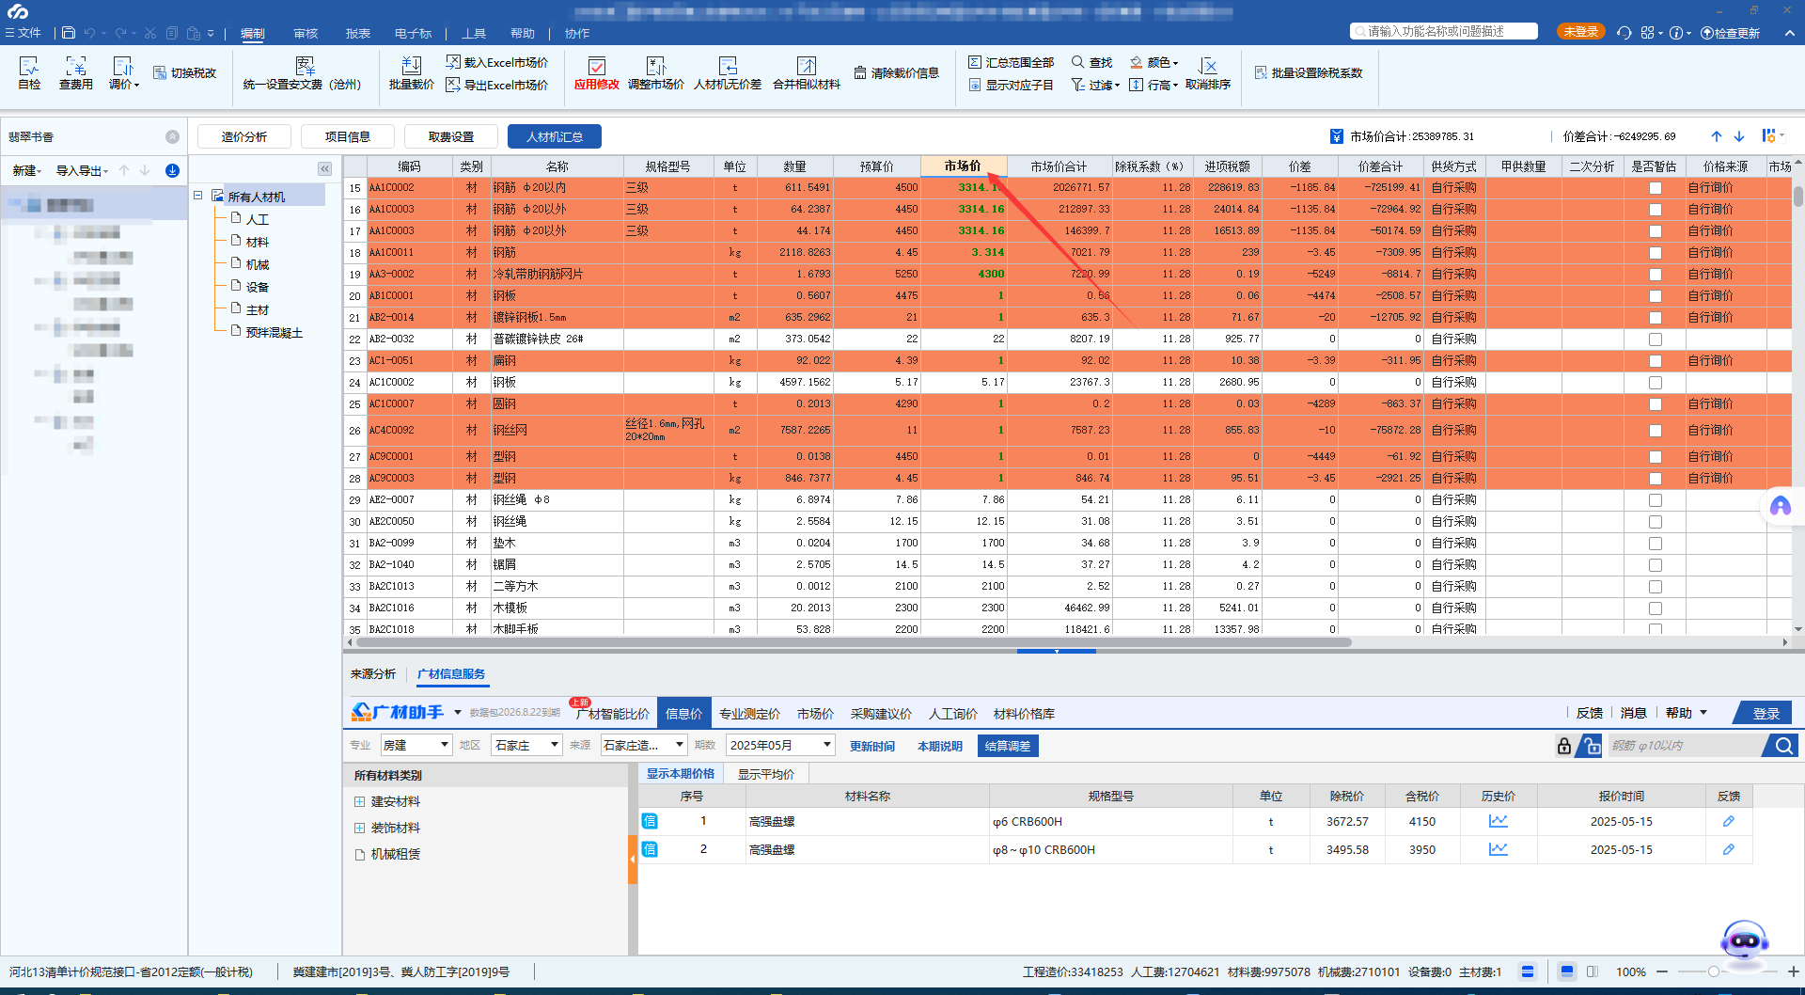Click the 合并相似材料 merge icon
The height and width of the screenshot is (995, 1805).
click(x=807, y=72)
